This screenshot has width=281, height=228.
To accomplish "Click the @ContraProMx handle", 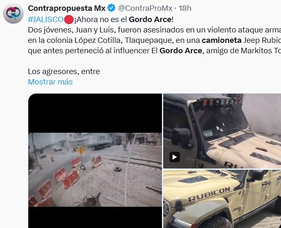I will [x=145, y=8].
